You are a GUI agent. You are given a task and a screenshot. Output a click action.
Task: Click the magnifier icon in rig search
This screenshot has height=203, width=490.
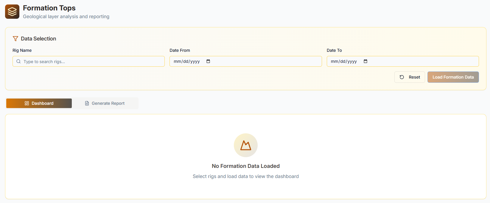(x=18, y=61)
